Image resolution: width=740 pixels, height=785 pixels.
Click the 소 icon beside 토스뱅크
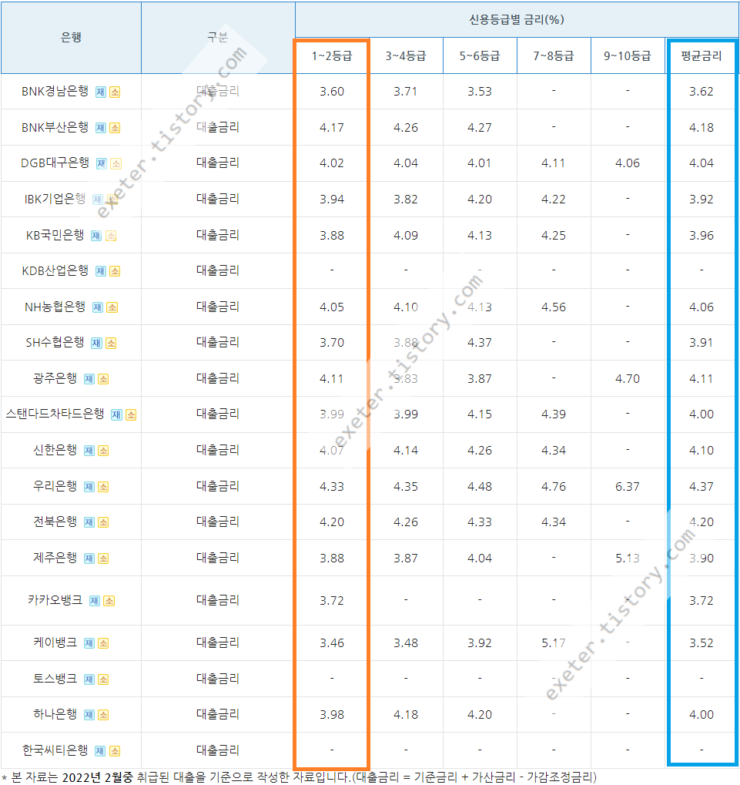click(103, 680)
